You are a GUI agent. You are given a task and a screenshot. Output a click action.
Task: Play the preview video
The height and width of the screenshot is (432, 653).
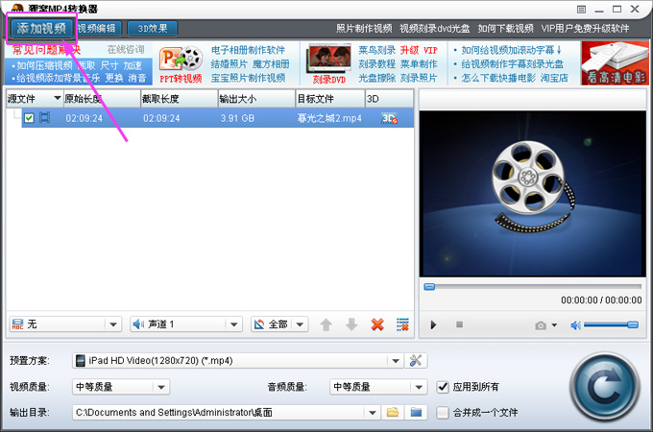pyautogui.click(x=433, y=324)
